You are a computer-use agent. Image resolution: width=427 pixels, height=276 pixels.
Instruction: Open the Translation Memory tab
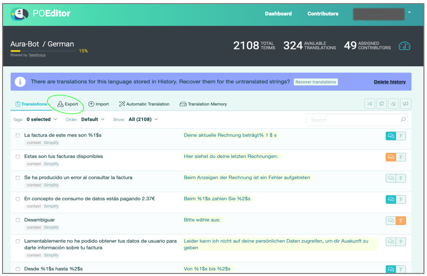pos(203,104)
